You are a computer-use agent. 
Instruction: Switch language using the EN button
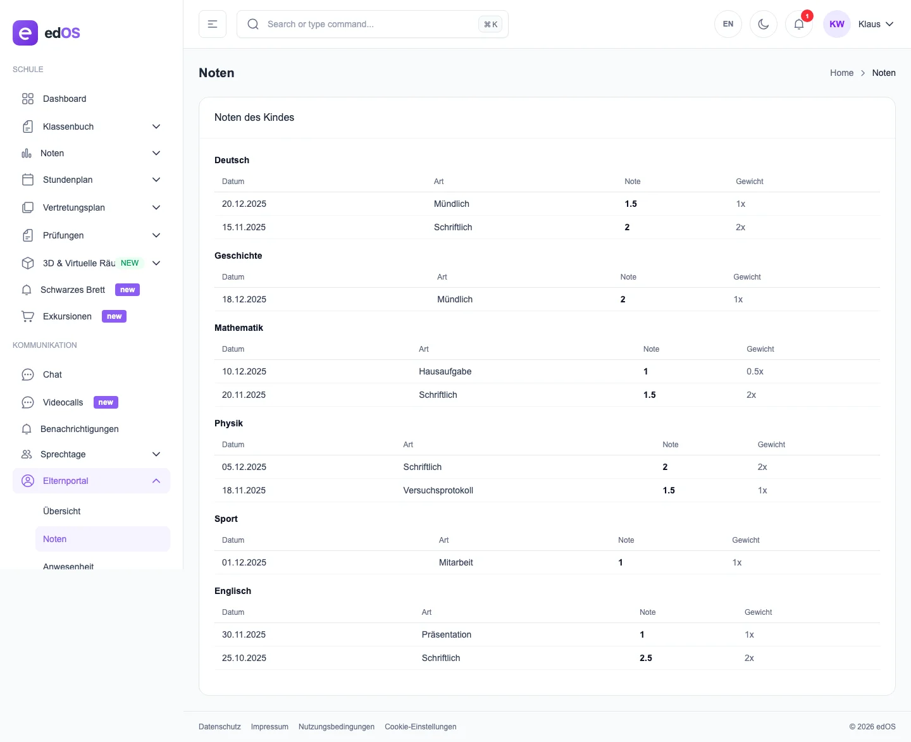pyautogui.click(x=728, y=24)
